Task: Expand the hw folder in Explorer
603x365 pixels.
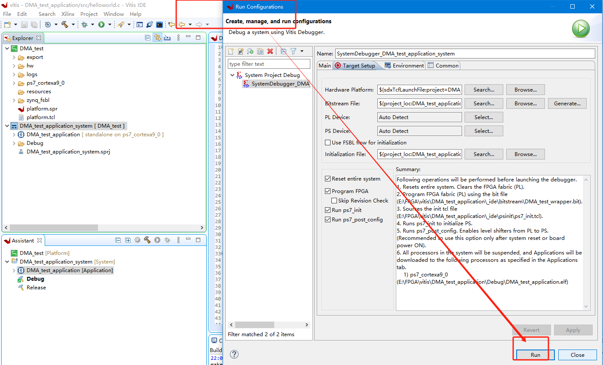Action: (x=14, y=66)
